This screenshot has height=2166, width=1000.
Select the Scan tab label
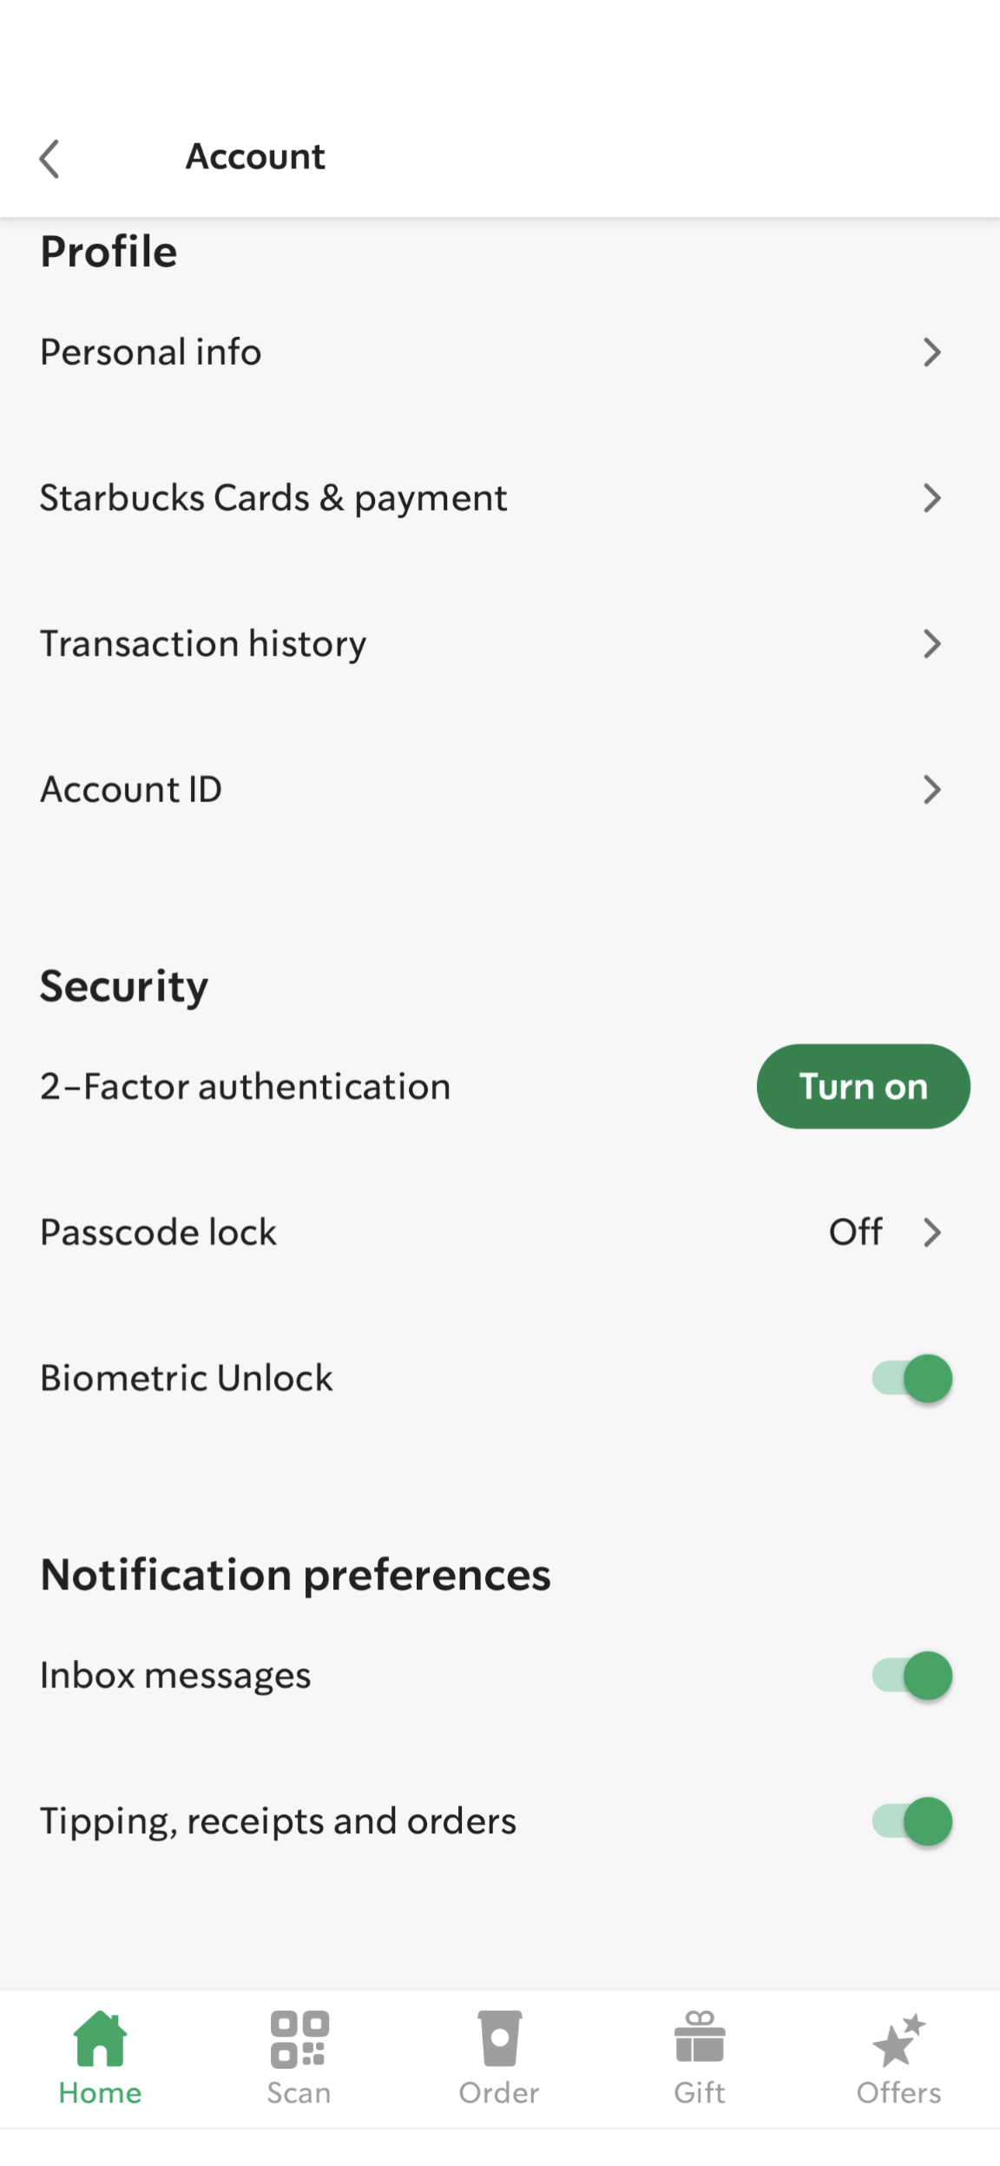(299, 2093)
